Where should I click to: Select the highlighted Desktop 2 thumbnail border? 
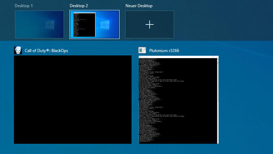pos(95,11)
